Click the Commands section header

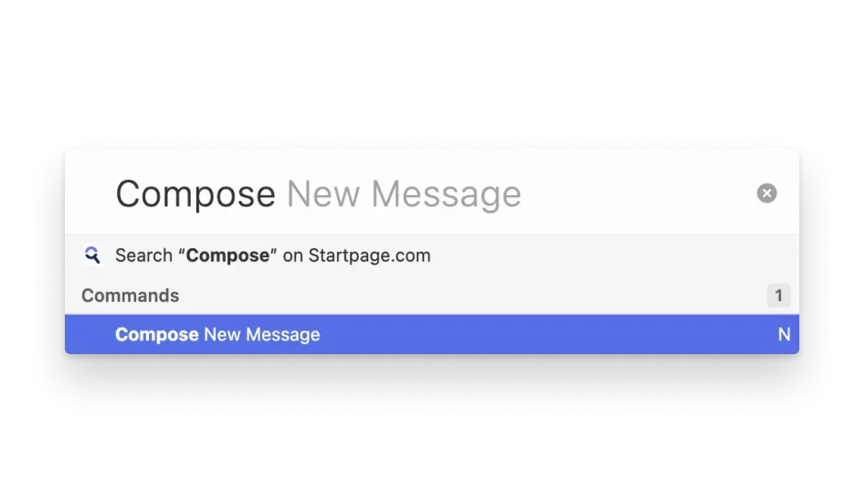[131, 296]
